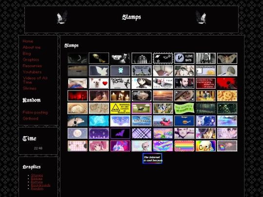Click the green wiggly stamp
The image size is (263, 197).
point(184,108)
